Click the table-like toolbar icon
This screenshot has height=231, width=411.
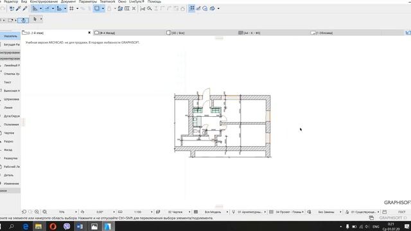click(127, 8)
